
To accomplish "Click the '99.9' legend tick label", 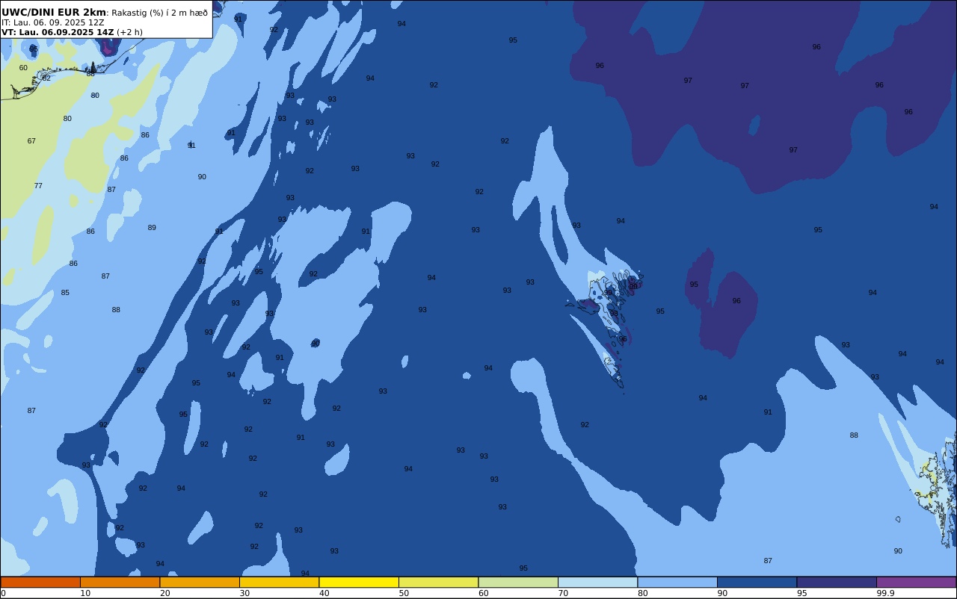I will coord(886,593).
